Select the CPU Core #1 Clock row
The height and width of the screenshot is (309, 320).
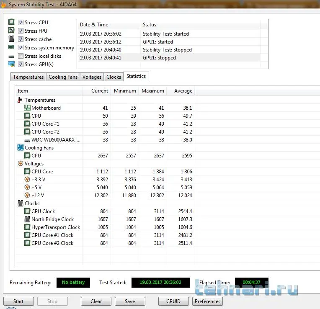52,235
